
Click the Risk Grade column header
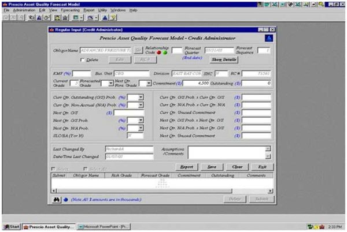pyautogui.click(x=121, y=175)
